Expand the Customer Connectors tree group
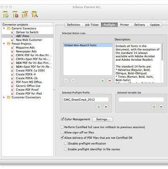This screenshot has width=168, height=169. [4, 98]
